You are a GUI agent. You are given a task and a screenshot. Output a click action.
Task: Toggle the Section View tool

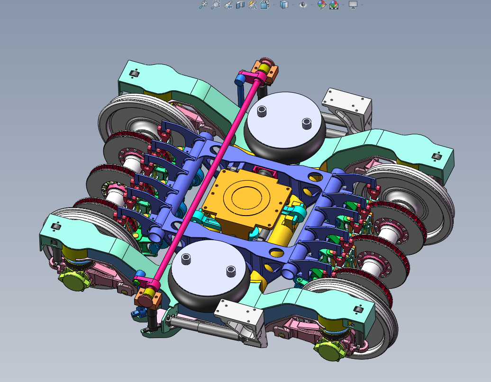click(240, 5)
